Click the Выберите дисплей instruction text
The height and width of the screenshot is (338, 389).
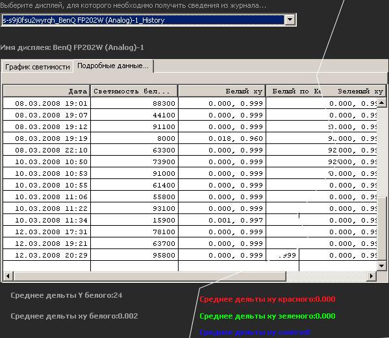coord(133,5)
